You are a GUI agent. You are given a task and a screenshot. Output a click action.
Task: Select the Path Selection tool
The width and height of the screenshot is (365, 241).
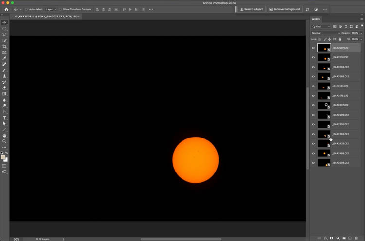pyautogui.click(x=4, y=123)
